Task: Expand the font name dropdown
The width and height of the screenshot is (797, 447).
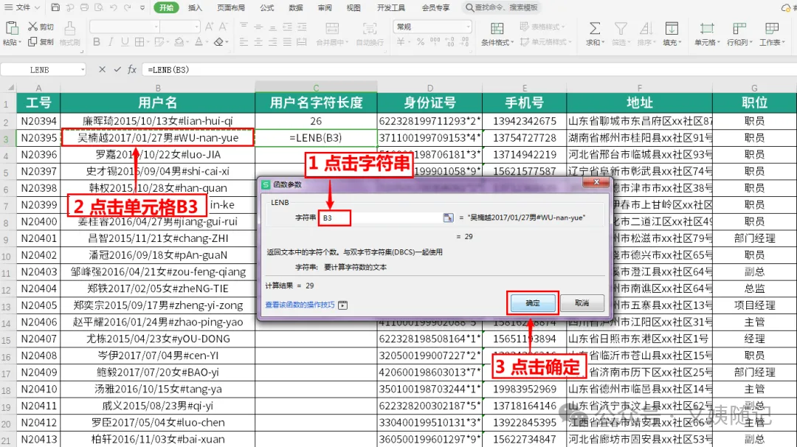Action: [156, 27]
